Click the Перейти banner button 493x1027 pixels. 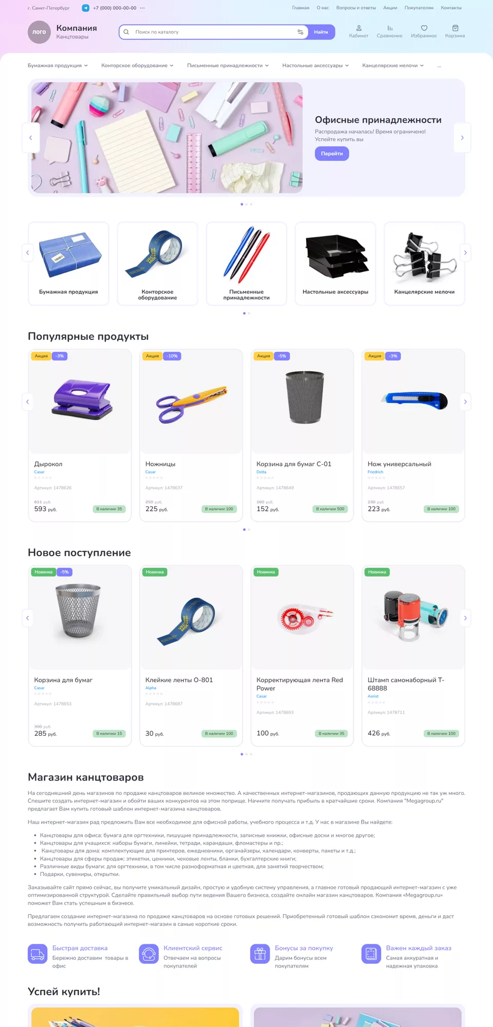332,154
